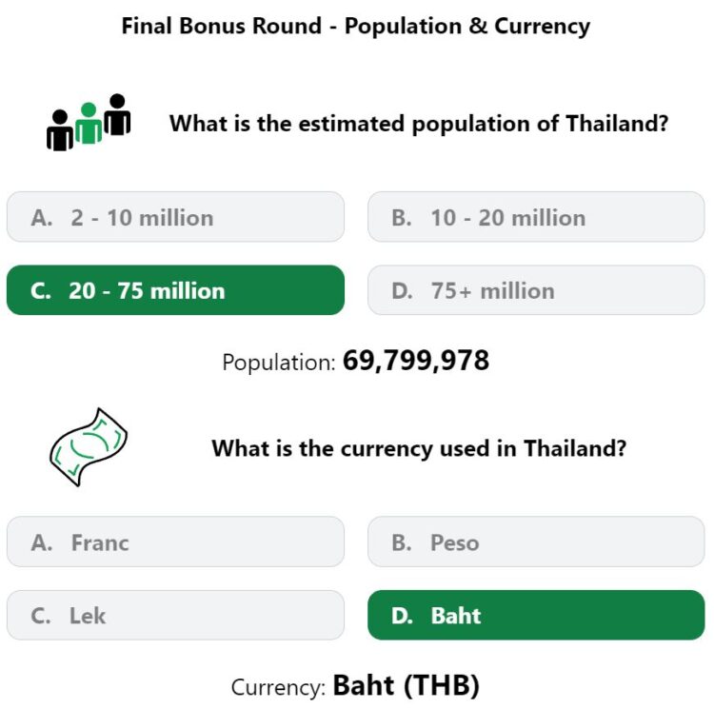This screenshot has width=714, height=709.
Task: Click the Thailand population question text
Action: (419, 124)
